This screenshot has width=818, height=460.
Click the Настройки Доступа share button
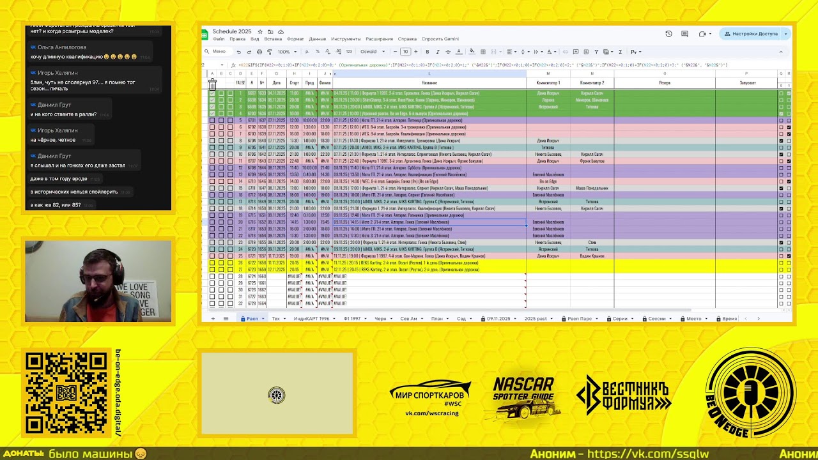[750, 34]
